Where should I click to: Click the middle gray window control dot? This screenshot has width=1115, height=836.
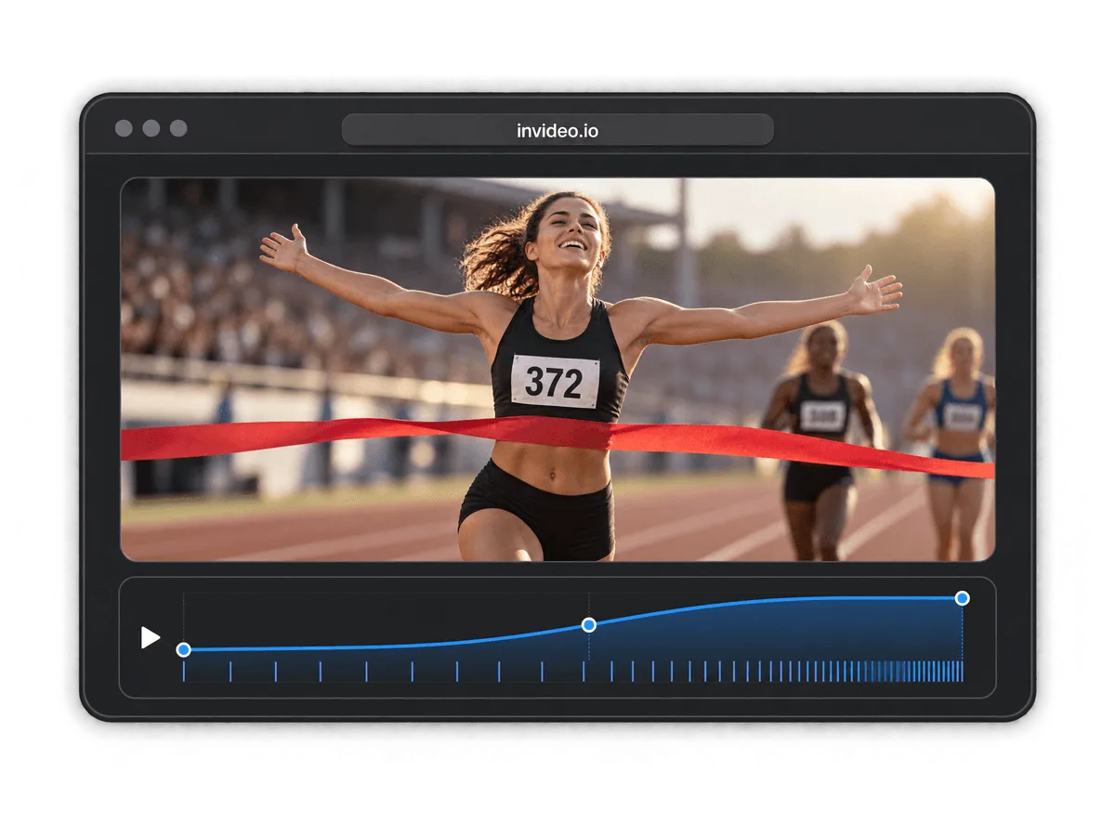pyautogui.click(x=151, y=128)
